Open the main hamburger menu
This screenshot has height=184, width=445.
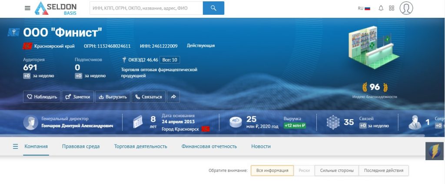[x=27, y=8]
